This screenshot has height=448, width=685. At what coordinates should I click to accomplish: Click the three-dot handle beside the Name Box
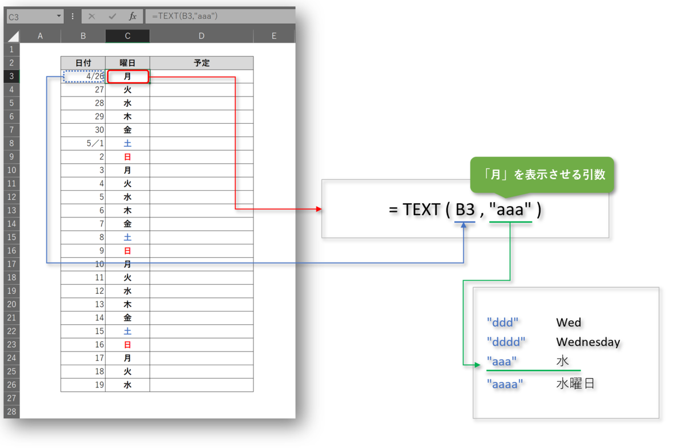click(x=72, y=17)
